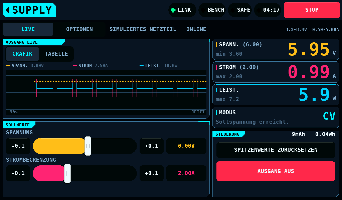Screen dimensions: 342x200
Task: Go back via the SUPPLY arrow button
Action: point(29,10)
